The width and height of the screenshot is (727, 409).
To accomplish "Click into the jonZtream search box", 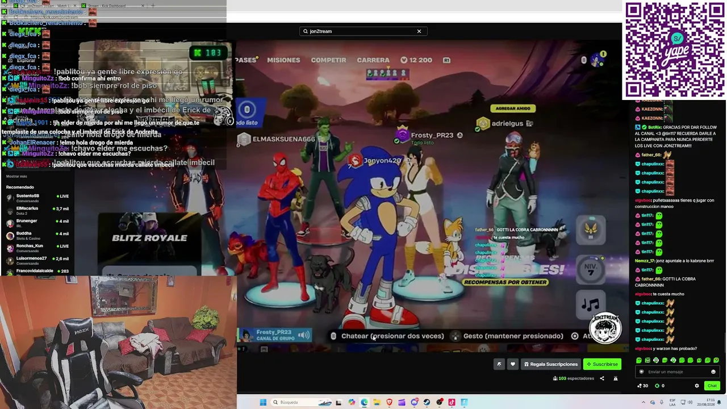I will 363,31.
